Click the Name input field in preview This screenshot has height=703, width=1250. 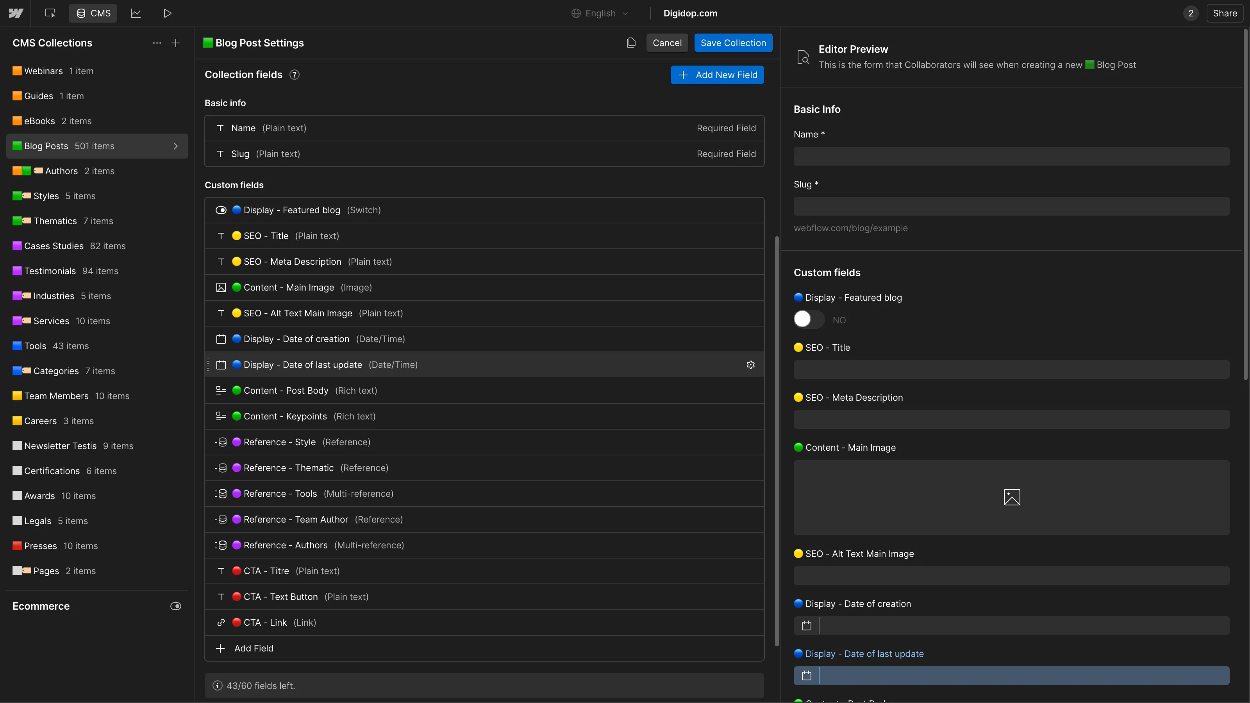point(1012,156)
